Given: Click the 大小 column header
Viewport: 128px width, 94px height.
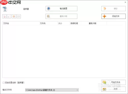Looking at the screenshot, I should click(x=64, y=23).
